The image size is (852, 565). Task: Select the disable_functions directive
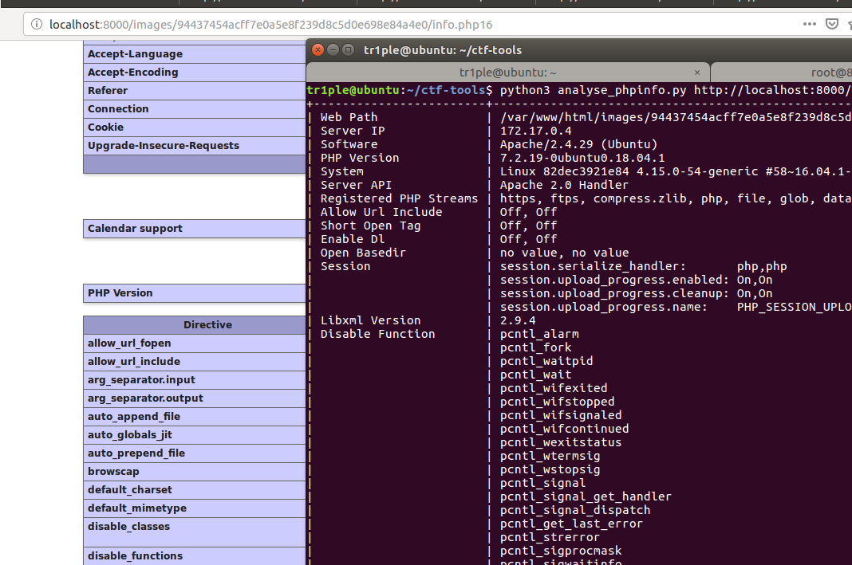coord(195,555)
